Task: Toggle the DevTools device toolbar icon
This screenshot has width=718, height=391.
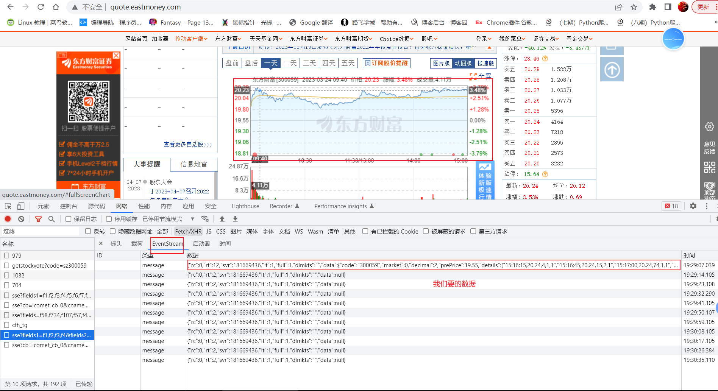Action: [21, 206]
